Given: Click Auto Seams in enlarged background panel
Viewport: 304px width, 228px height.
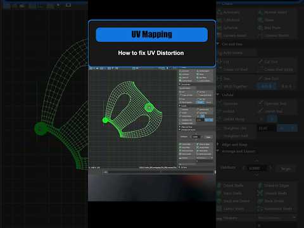Looking at the screenshot, I should (x=233, y=53).
